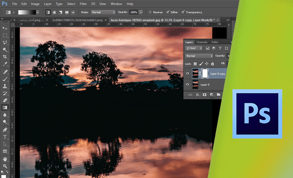Viewport: 293px width, 178px height.
Task: Select the Clone Stamp tool
Action: [x=5, y=86]
